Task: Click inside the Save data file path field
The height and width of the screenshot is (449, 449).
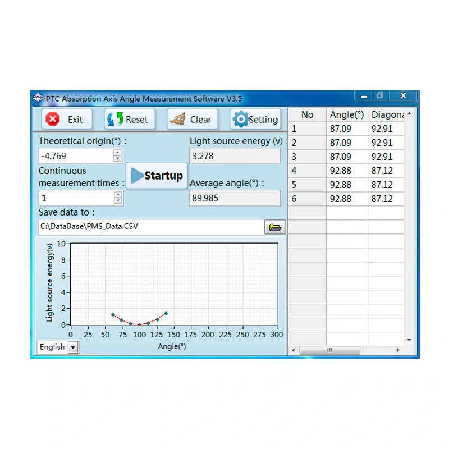Action: (x=140, y=227)
